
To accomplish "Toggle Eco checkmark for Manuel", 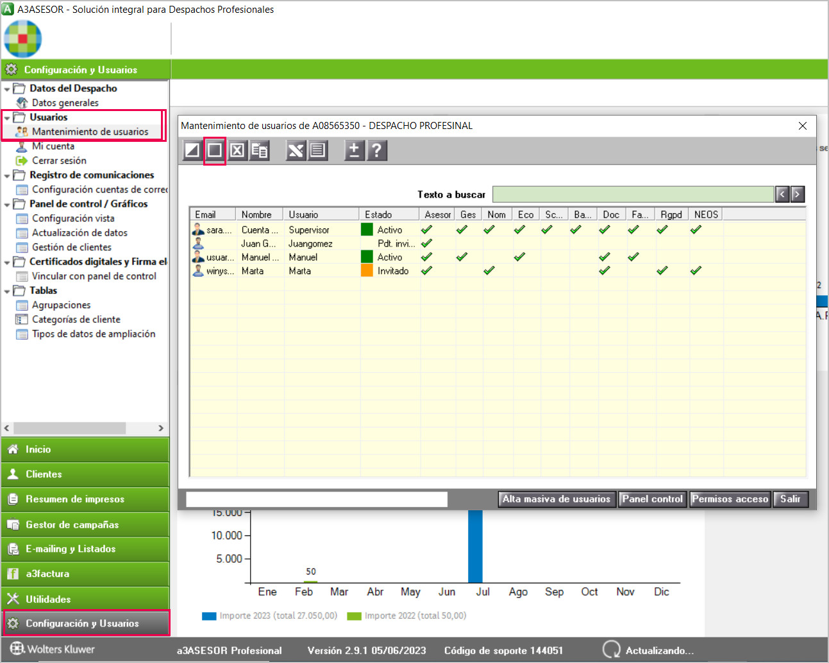I will point(519,257).
